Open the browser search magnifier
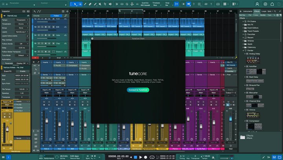The height and width of the screenshot is (160, 283). click(275, 11)
